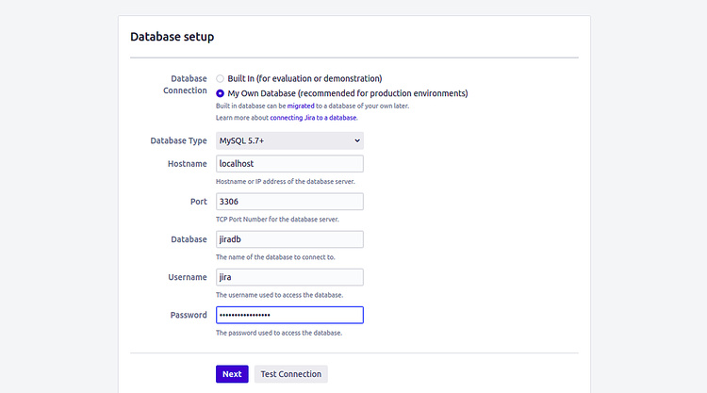Click the 'TCP Port Number for the database server.' hint
This screenshot has height=393, width=707.
click(x=277, y=220)
